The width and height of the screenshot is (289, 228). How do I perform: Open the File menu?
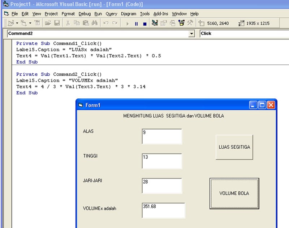tap(15, 14)
